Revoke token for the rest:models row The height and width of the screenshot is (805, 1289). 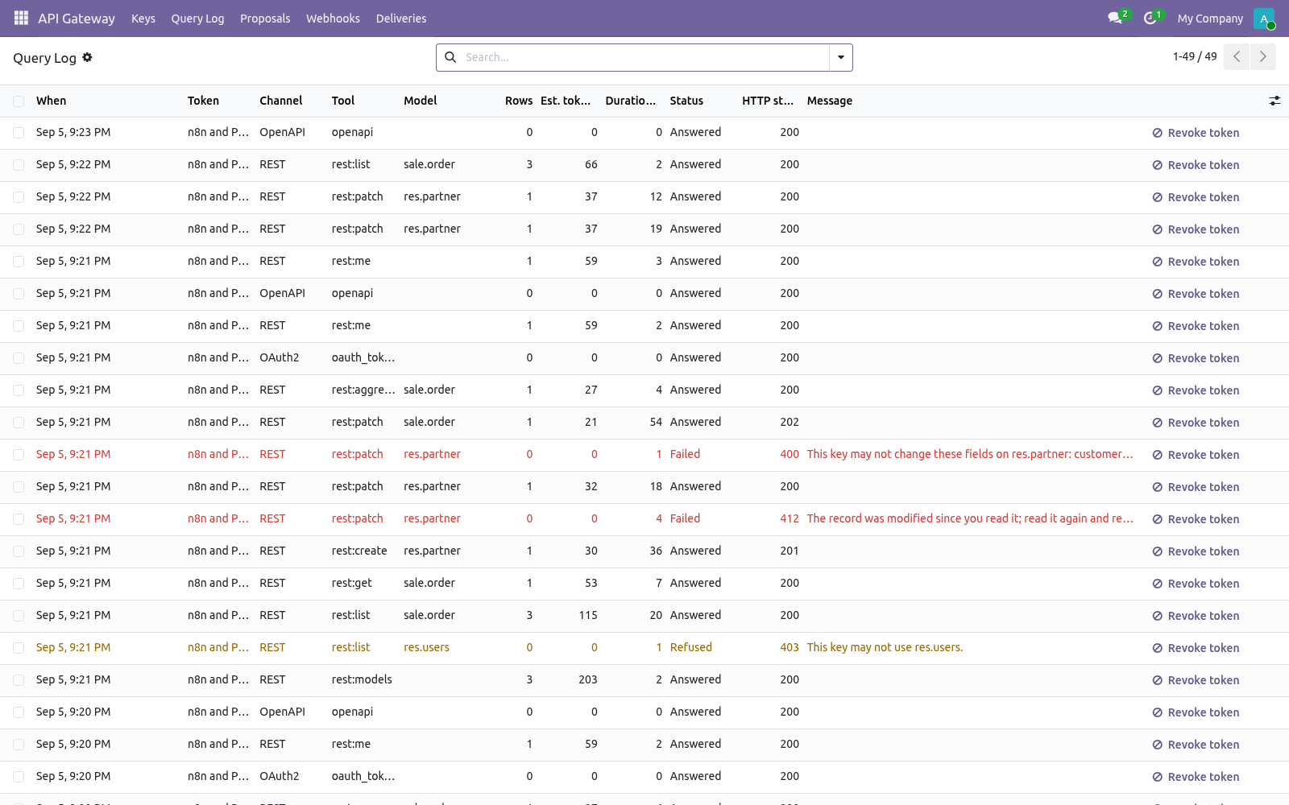click(1196, 680)
